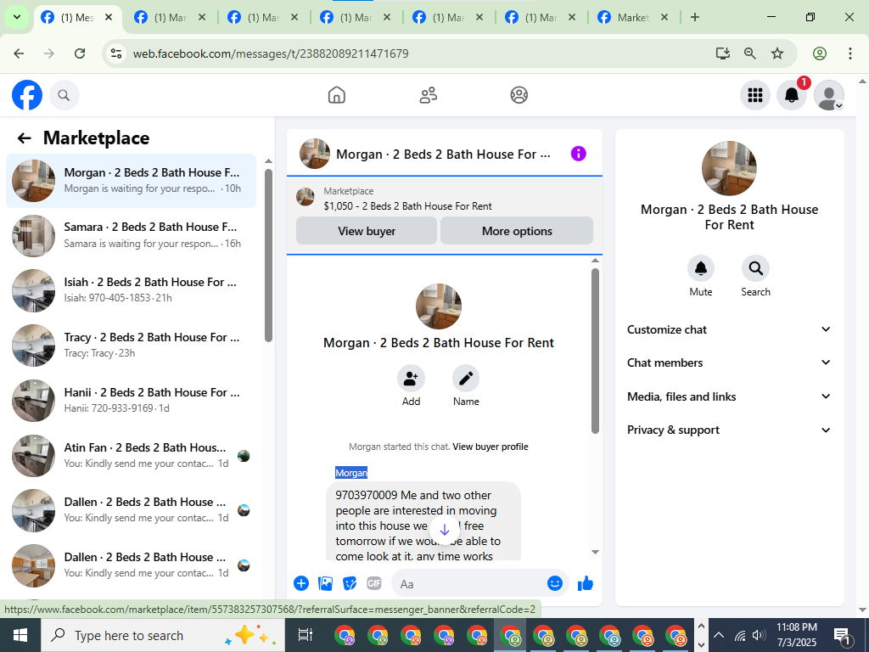Switch to the last Market tab

click(633, 17)
